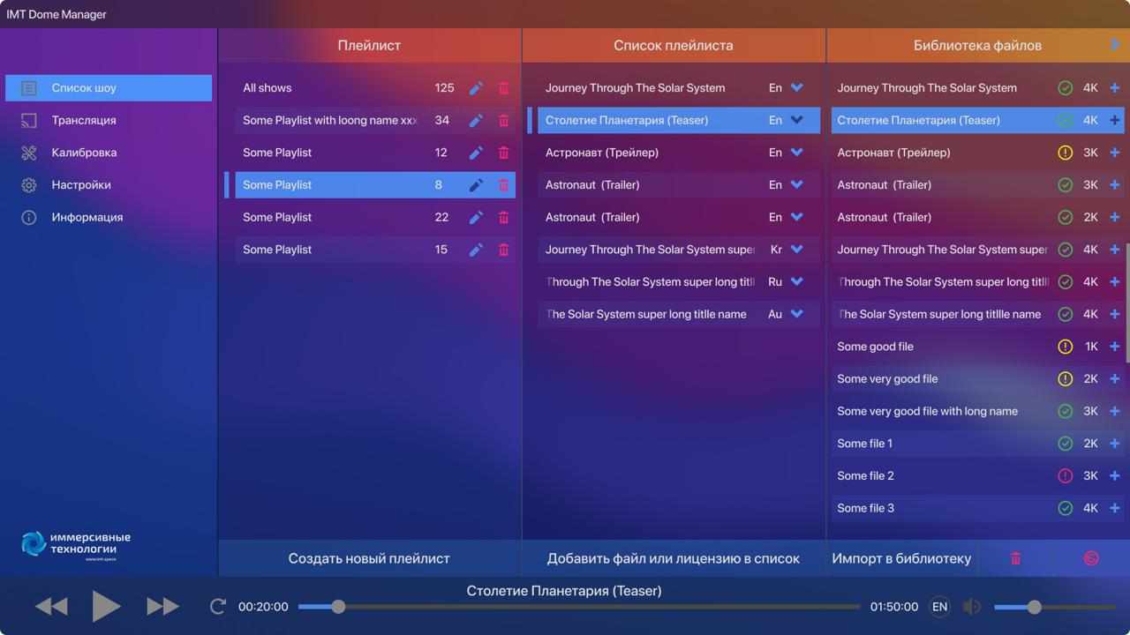Select Journey Through The Solar System in Список плейлиста
The height and width of the screenshot is (635, 1130).
[x=678, y=88]
